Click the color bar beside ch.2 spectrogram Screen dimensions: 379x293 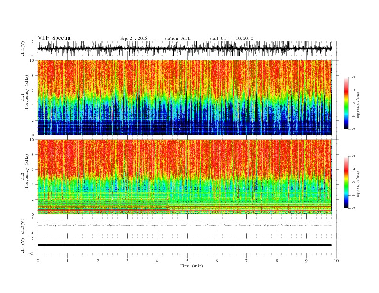pos(346,182)
